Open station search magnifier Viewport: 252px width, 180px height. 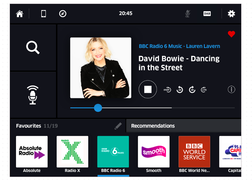pyautogui.click(x=33, y=47)
